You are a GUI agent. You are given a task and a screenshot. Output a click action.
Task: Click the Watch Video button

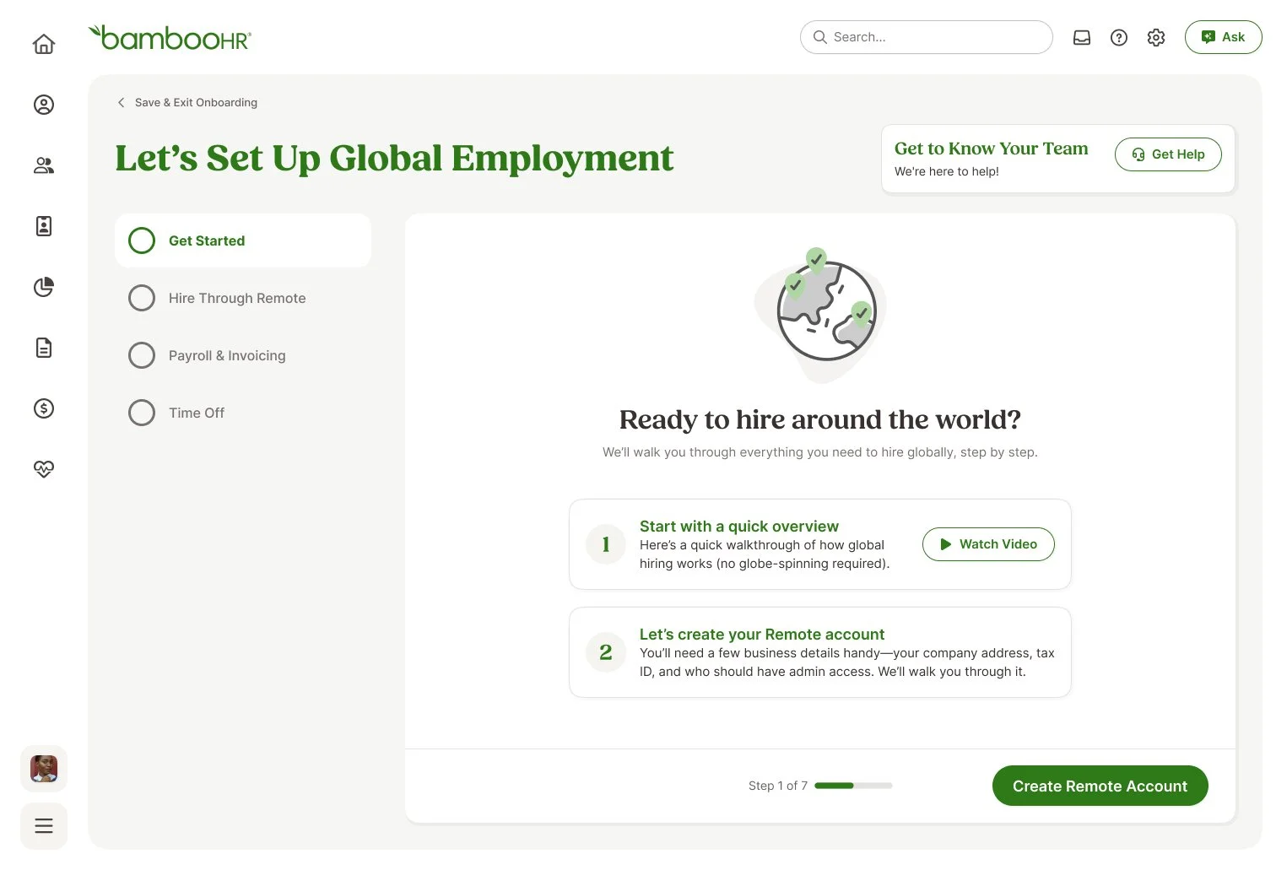(x=988, y=544)
